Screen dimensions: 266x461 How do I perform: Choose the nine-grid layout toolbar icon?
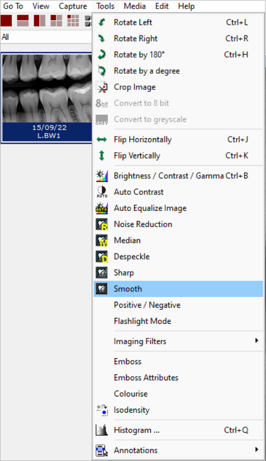click(x=73, y=21)
